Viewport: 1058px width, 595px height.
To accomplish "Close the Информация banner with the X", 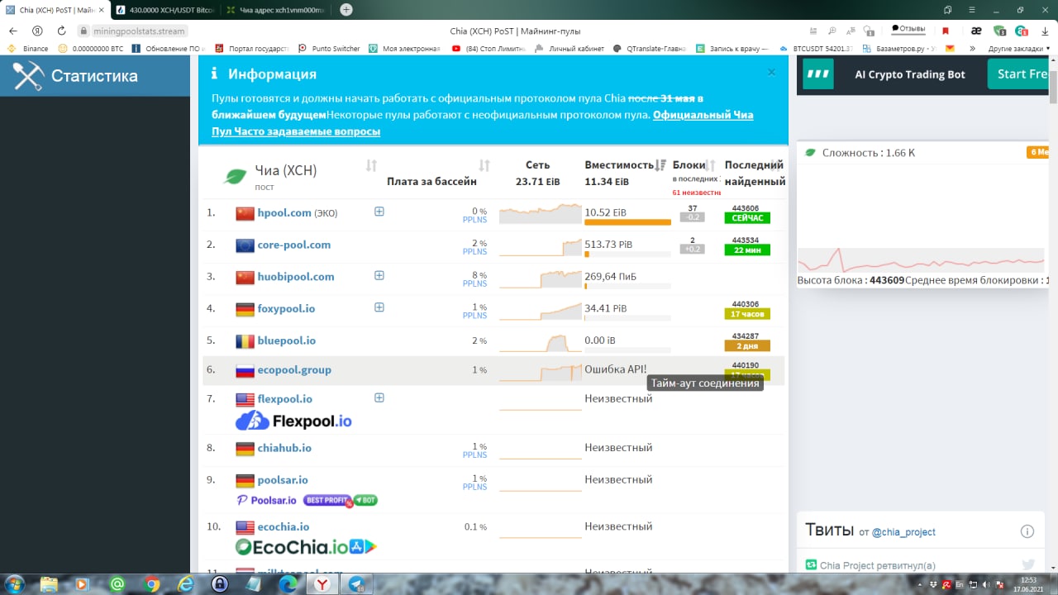I will point(771,72).
